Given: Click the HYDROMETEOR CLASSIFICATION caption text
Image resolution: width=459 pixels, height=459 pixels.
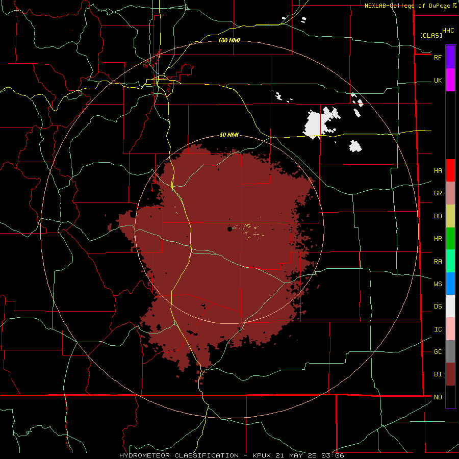Looking at the screenshot, I should pos(179,455).
